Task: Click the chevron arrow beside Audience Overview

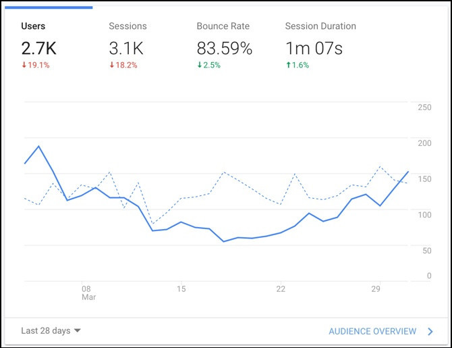Action: pyautogui.click(x=430, y=331)
